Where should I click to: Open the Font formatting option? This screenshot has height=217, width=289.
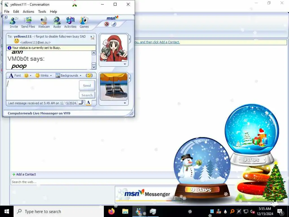(15, 75)
